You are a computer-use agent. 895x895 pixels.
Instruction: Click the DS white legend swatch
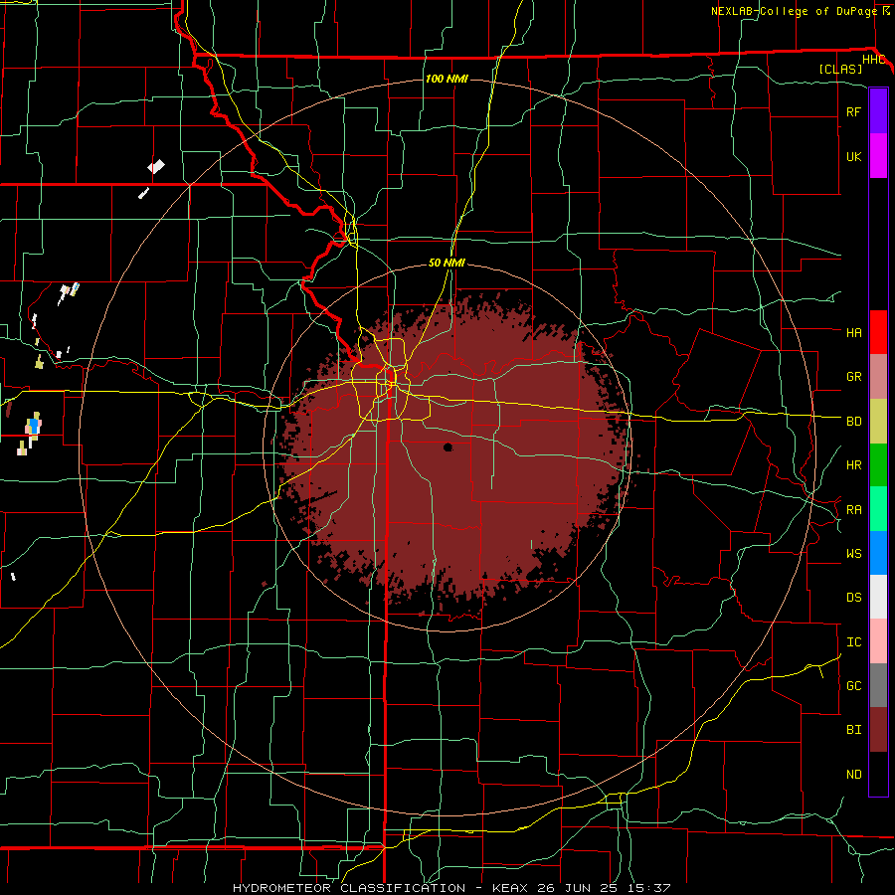coord(878,597)
